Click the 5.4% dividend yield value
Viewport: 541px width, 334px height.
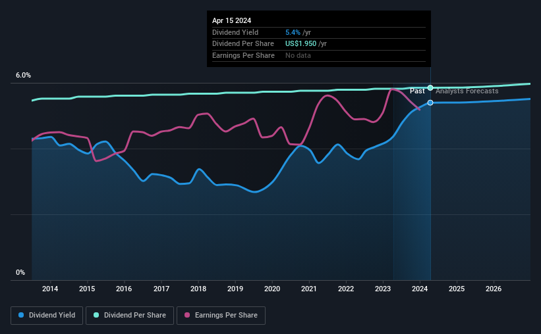coord(293,32)
